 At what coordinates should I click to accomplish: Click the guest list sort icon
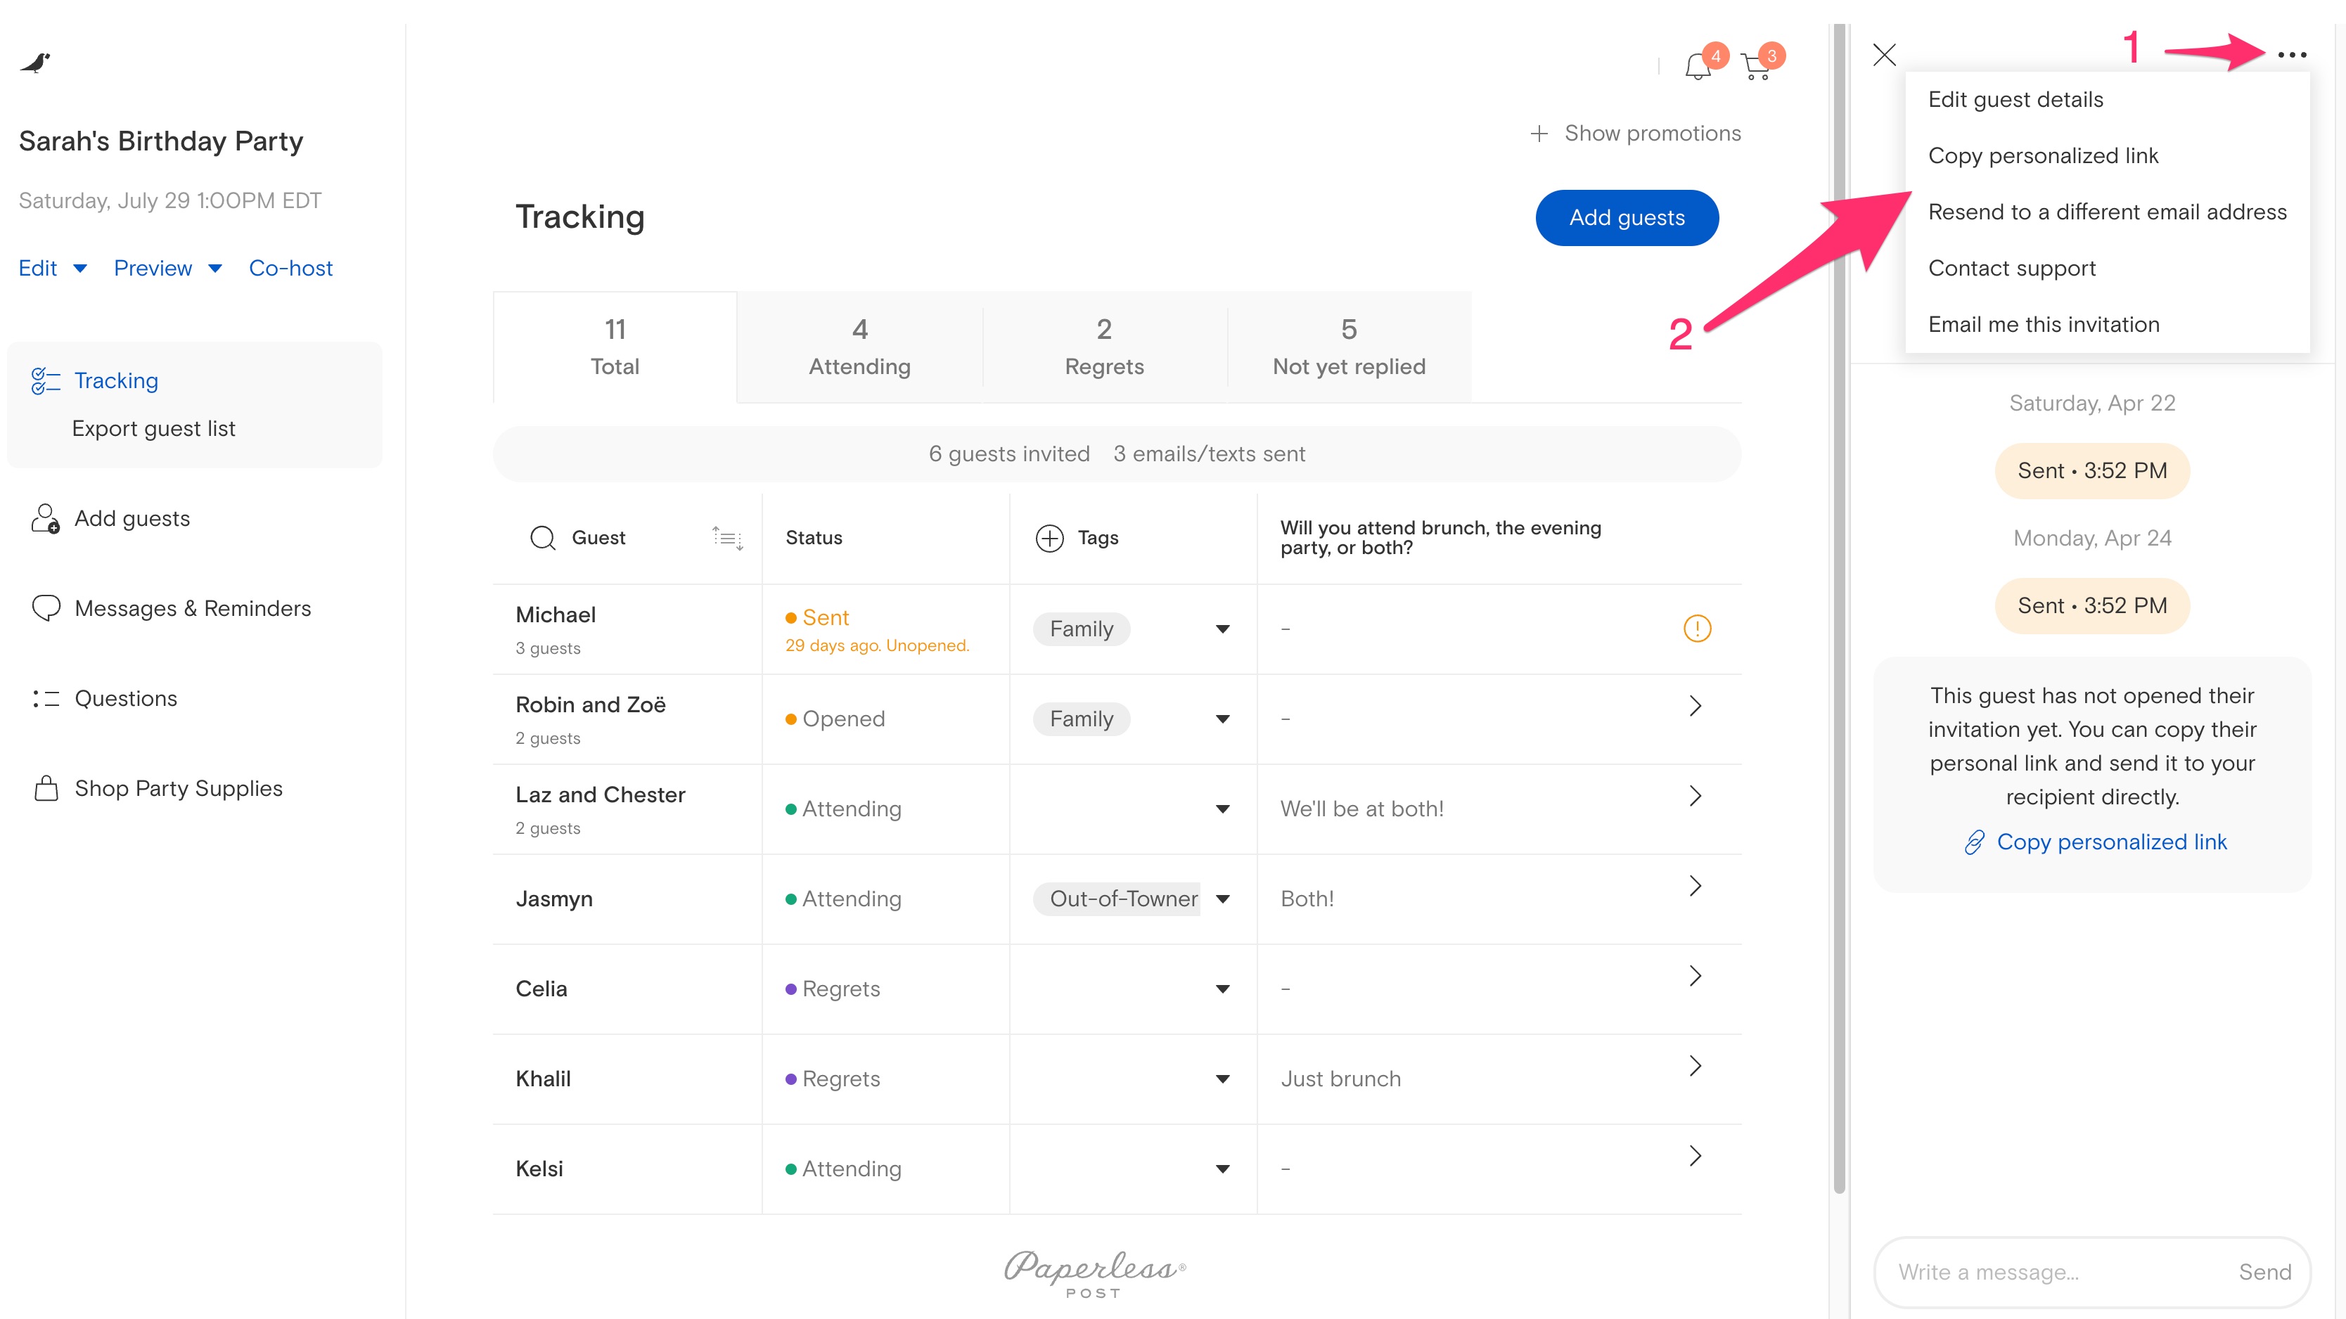tap(728, 538)
